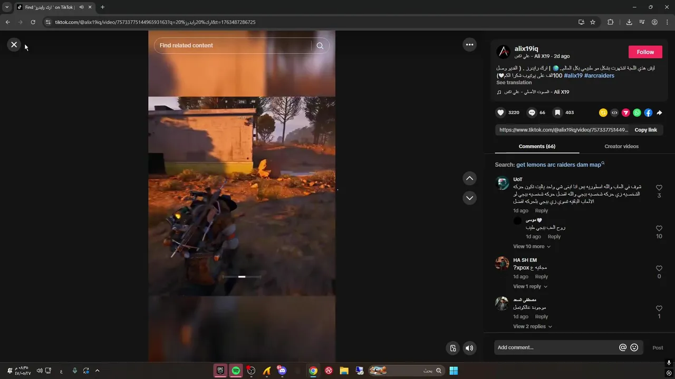Screen dimensions: 675x379
Task: Click the search magnifier in Find related content
Action: (320, 46)
